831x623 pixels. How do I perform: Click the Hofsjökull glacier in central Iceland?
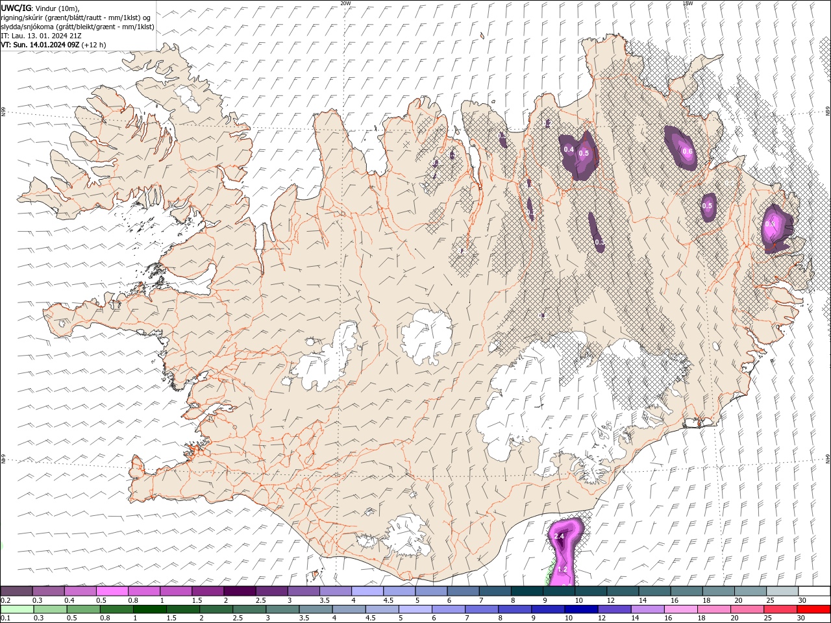(427, 337)
